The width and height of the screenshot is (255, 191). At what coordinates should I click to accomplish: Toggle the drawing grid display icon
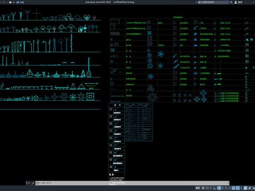tap(203, 188)
